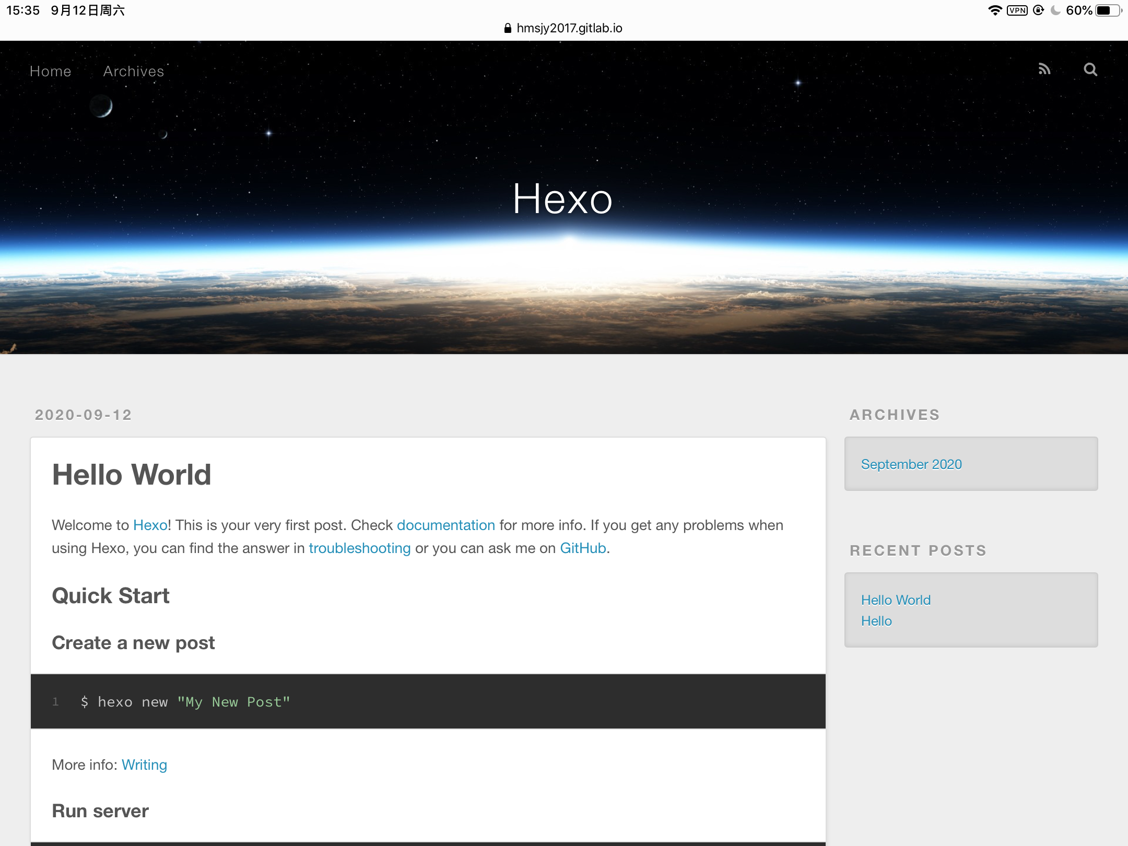
Task: Click the Run server heading
Action: tap(100, 811)
